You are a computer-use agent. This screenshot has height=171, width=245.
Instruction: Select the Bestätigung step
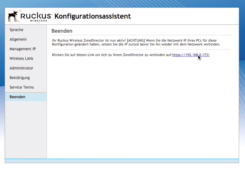point(20,78)
